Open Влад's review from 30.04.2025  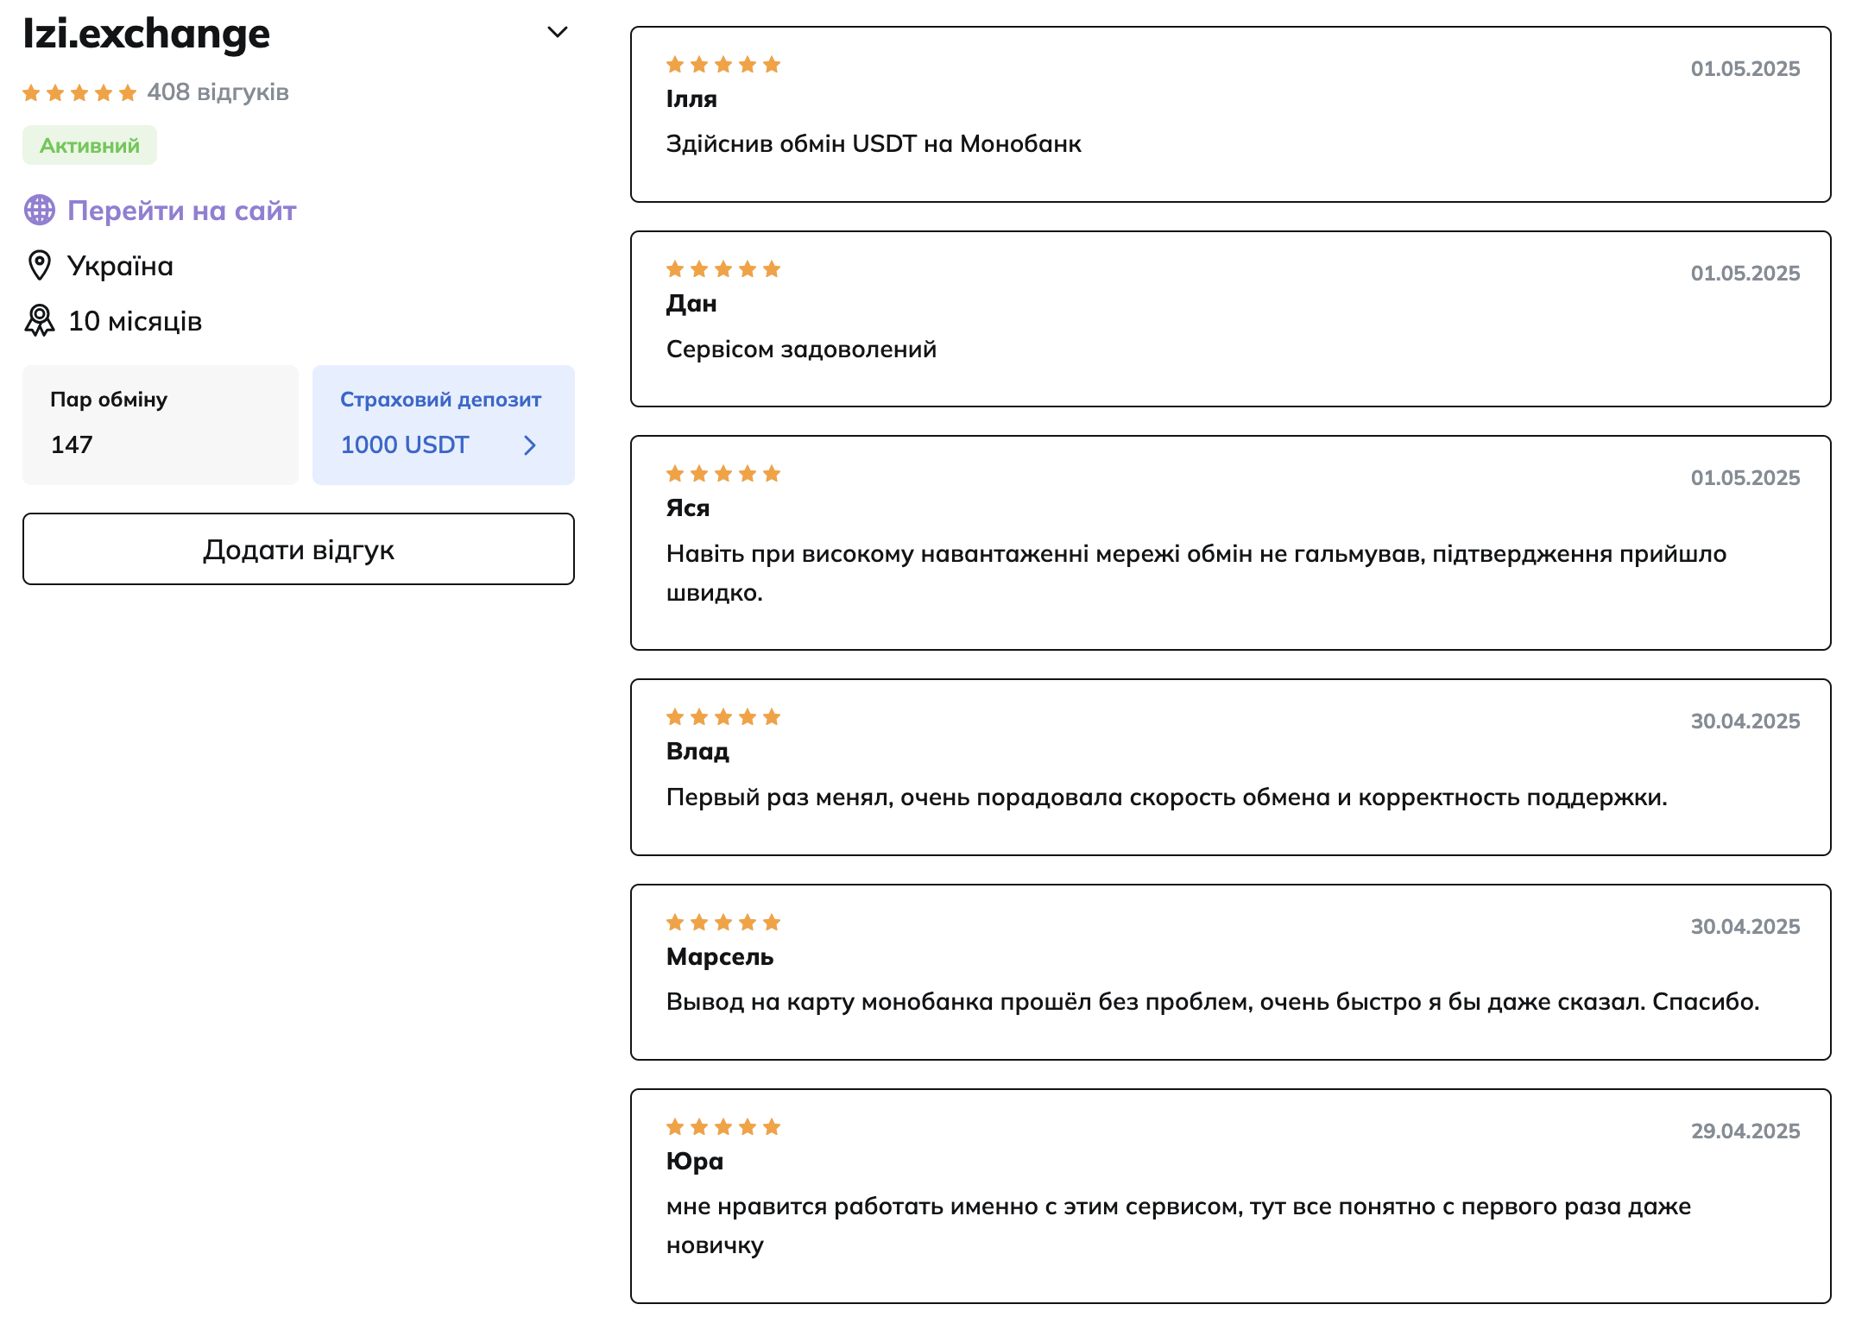(1230, 767)
